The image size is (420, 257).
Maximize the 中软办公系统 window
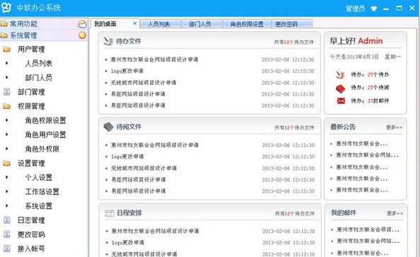pos(399,8)
